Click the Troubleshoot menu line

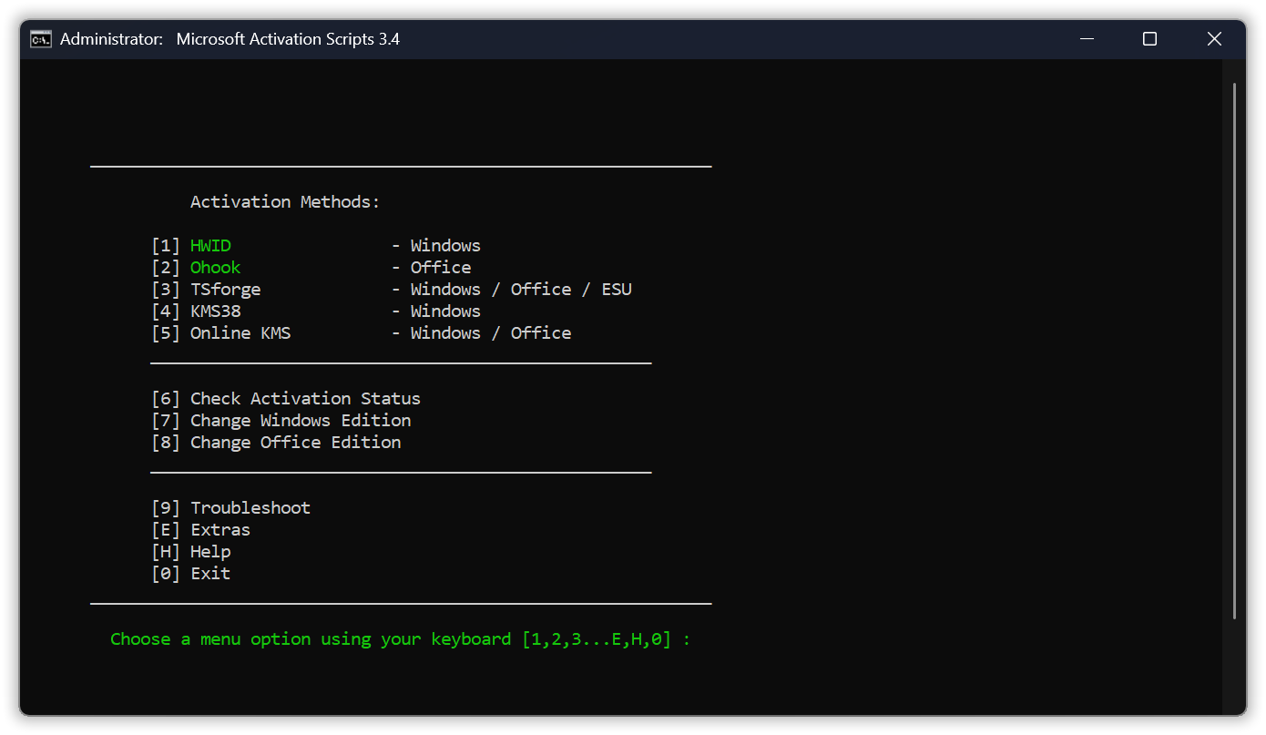pos(231,507)
